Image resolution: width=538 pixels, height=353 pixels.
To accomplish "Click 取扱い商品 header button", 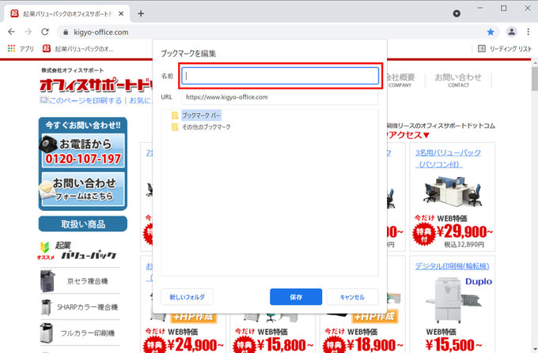I will [83, 224].
